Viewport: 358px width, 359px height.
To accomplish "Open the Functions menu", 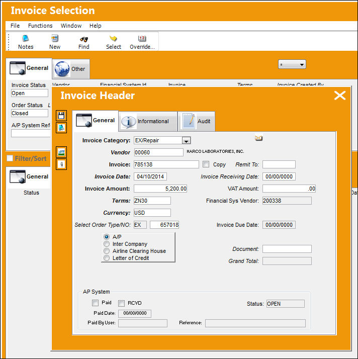I will tap(40, 26).
